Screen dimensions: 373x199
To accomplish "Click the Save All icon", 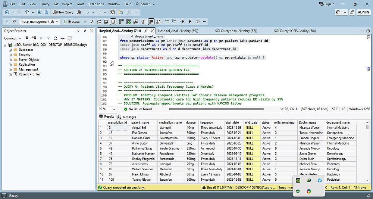I will pos(47,12).
